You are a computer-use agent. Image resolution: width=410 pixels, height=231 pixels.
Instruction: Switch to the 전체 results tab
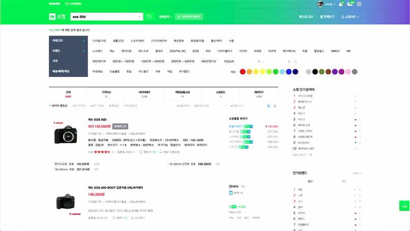[x=68, y=94]
